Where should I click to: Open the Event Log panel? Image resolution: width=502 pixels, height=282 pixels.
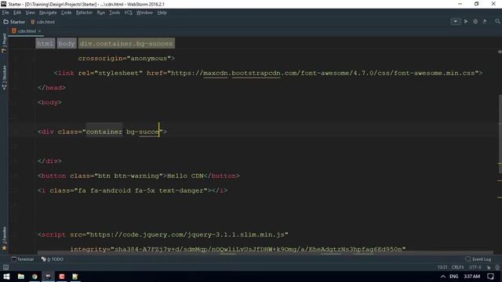478,259
